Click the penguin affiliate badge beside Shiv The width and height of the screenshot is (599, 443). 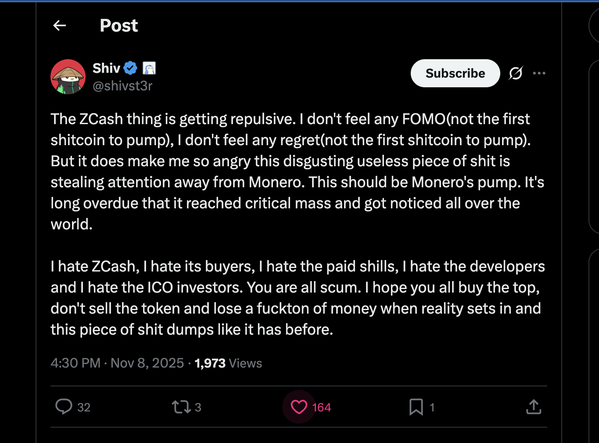tap(149, 68)
